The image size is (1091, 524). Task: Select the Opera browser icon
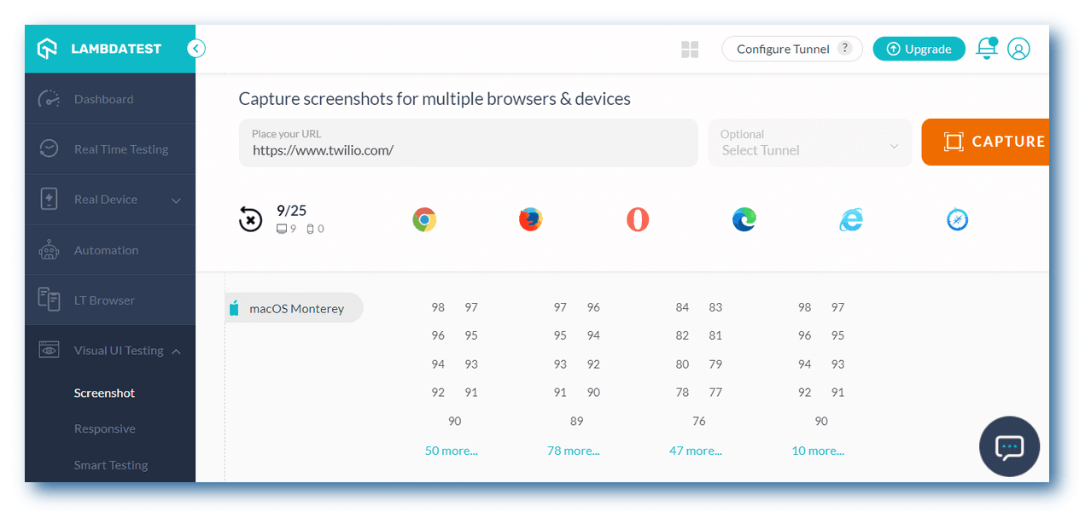[638, 220]
